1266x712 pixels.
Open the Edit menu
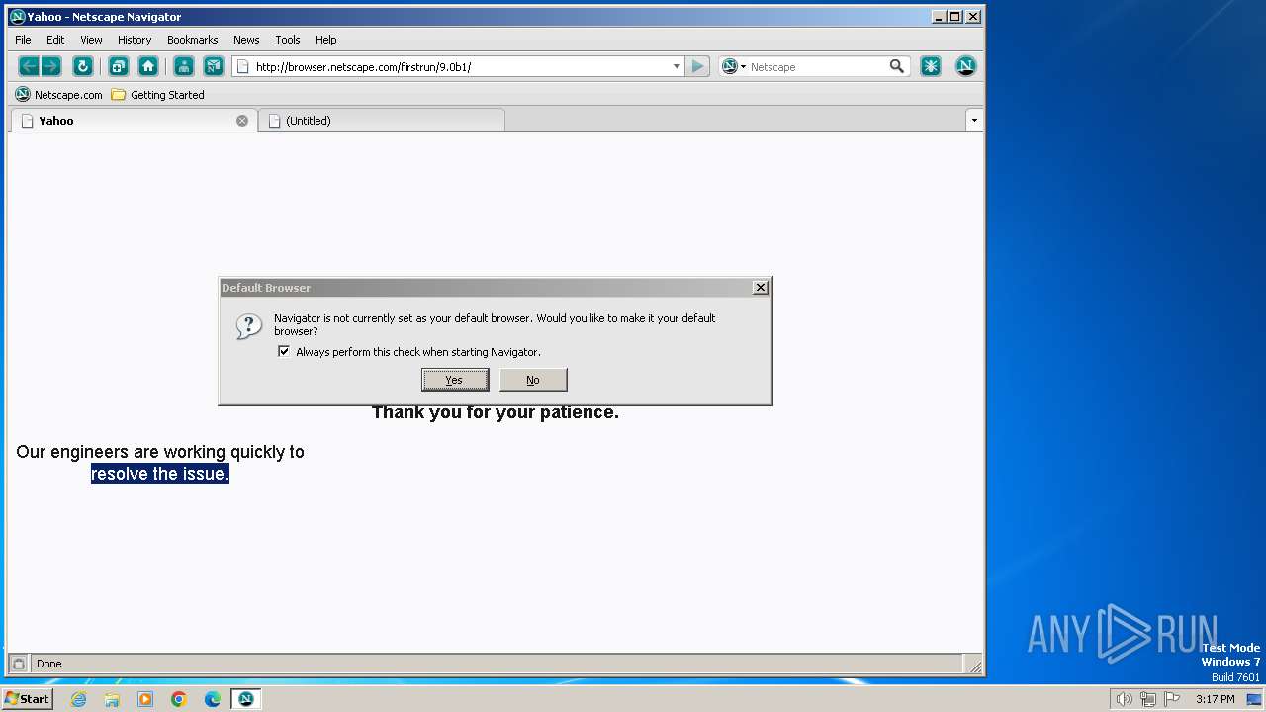click(55, 40)
